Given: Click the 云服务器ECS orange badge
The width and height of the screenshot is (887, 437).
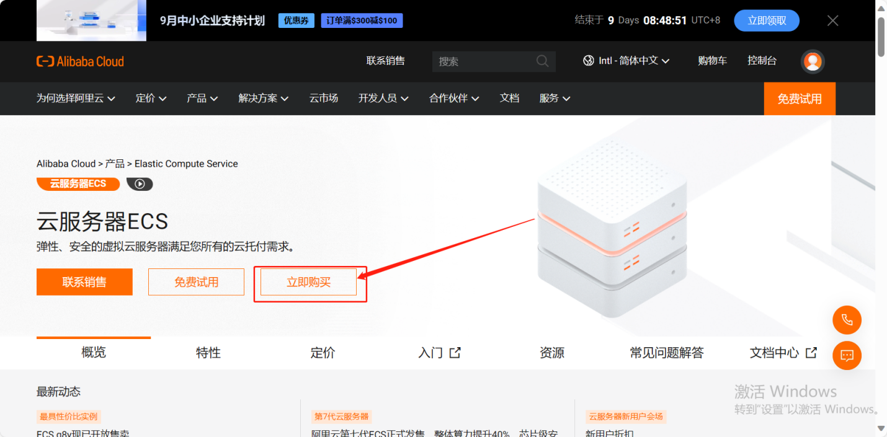Looking at the screenshot, I should point(78,183).
